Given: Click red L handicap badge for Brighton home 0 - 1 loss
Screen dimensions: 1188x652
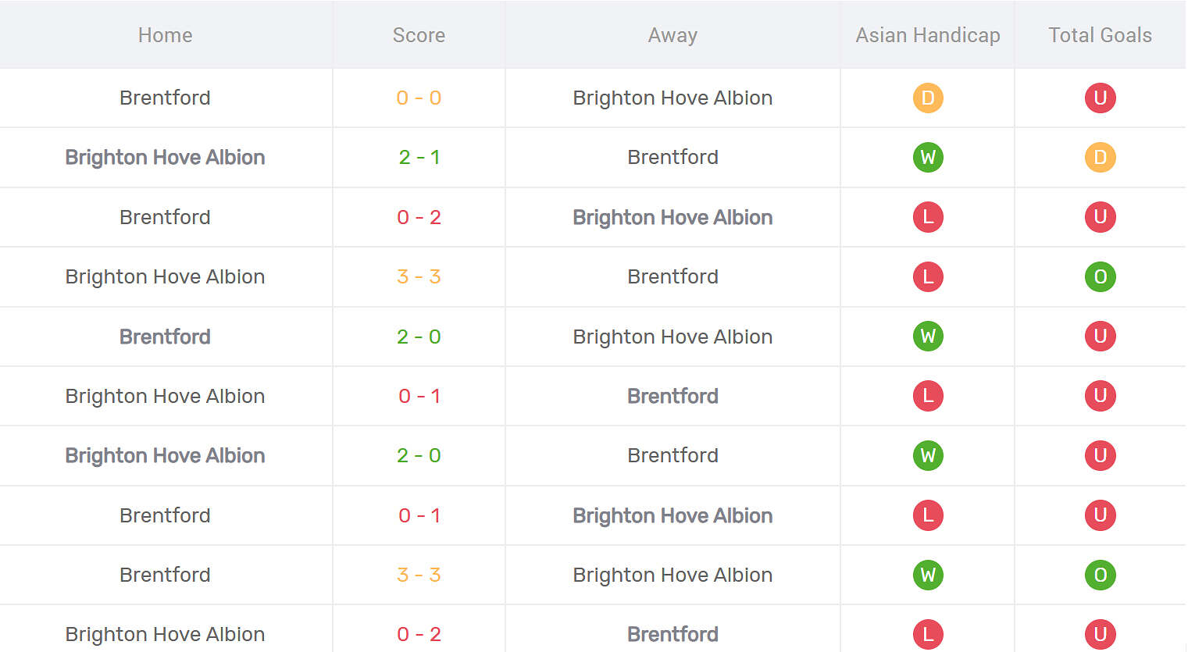Looking at the screenshot, I should tap(928, 396).
